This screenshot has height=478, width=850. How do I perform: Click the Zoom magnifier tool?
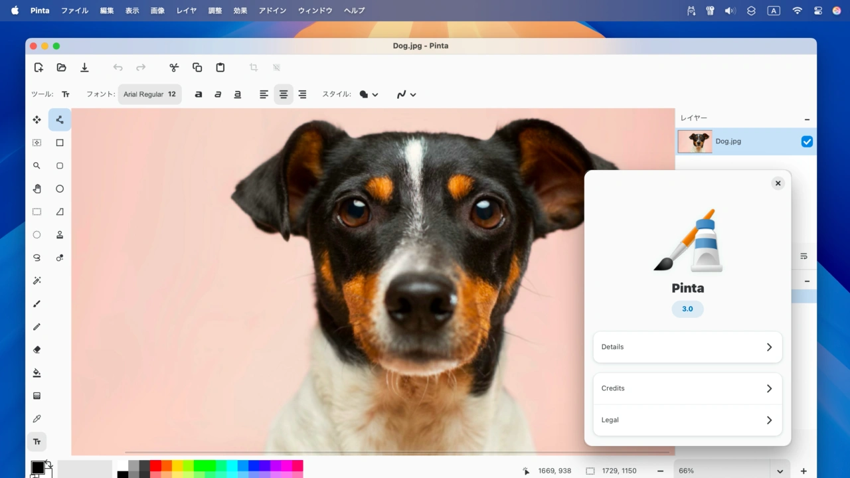pyautogui.click(x=37, y=166)
